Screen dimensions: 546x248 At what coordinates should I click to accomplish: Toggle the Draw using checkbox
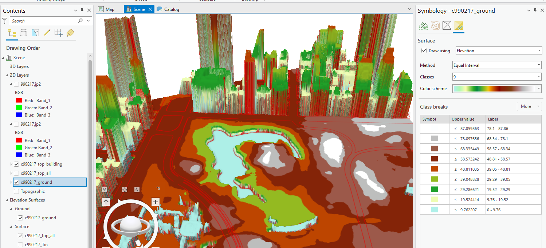424,51
